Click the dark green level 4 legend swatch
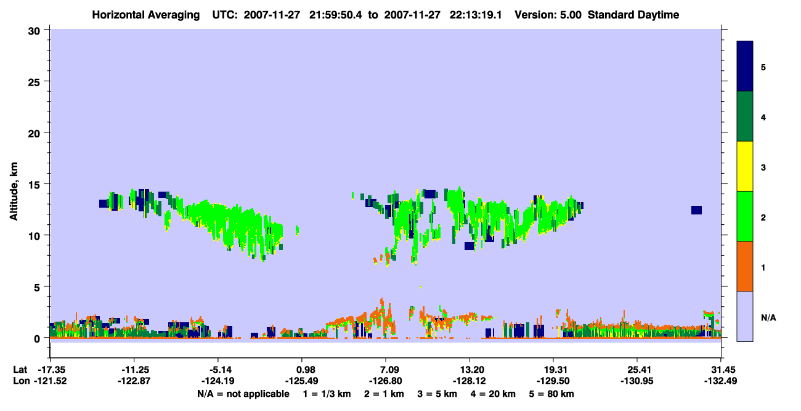 pos(745,116)
